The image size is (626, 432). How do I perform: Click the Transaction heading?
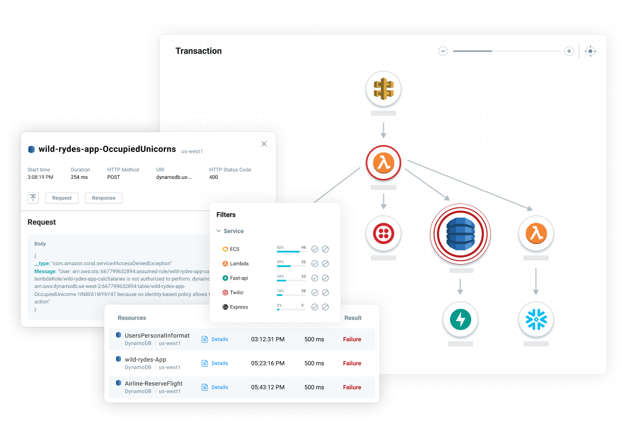tap(198, 51)
